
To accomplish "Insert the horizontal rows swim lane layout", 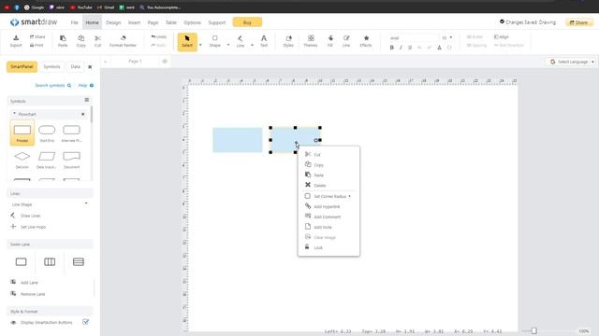I will 79,261.
